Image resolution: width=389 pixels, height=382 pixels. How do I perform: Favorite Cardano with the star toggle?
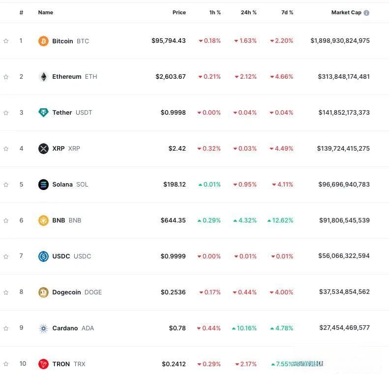point(6,328)
